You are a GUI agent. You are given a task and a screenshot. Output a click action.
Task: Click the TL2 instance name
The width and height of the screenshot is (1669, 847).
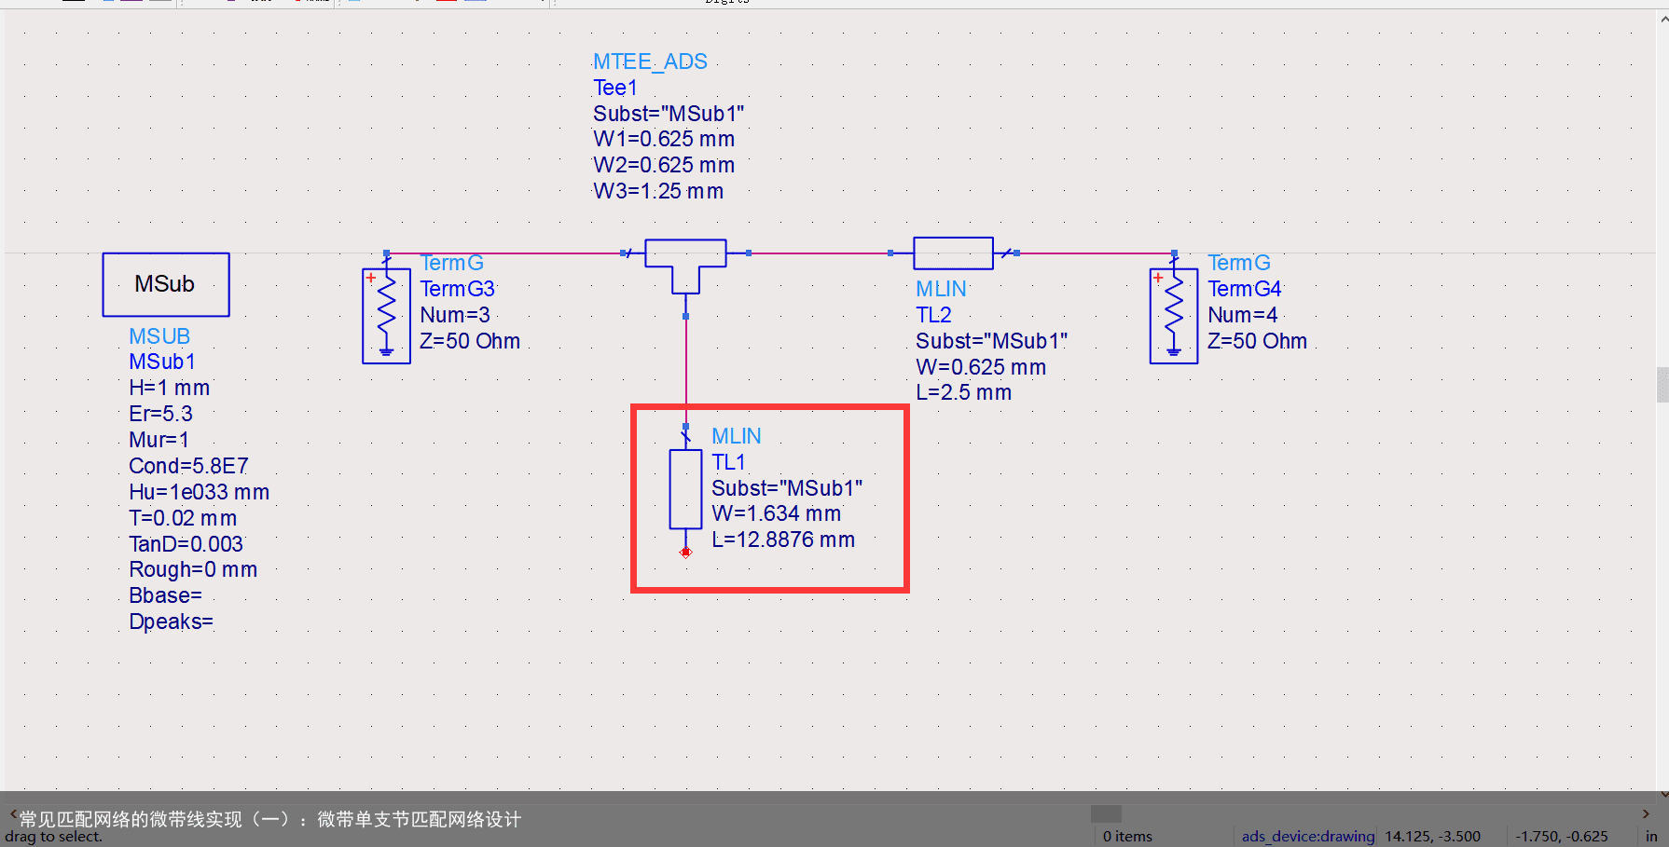point(933,315)
